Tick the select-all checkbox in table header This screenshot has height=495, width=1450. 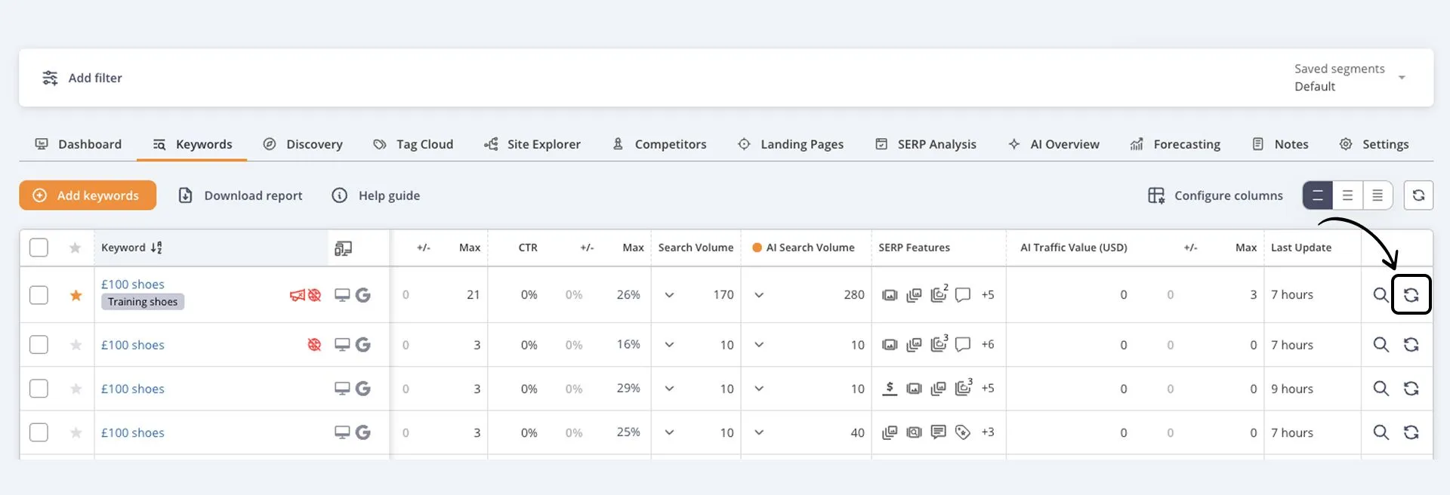click(x=39, y=247)
